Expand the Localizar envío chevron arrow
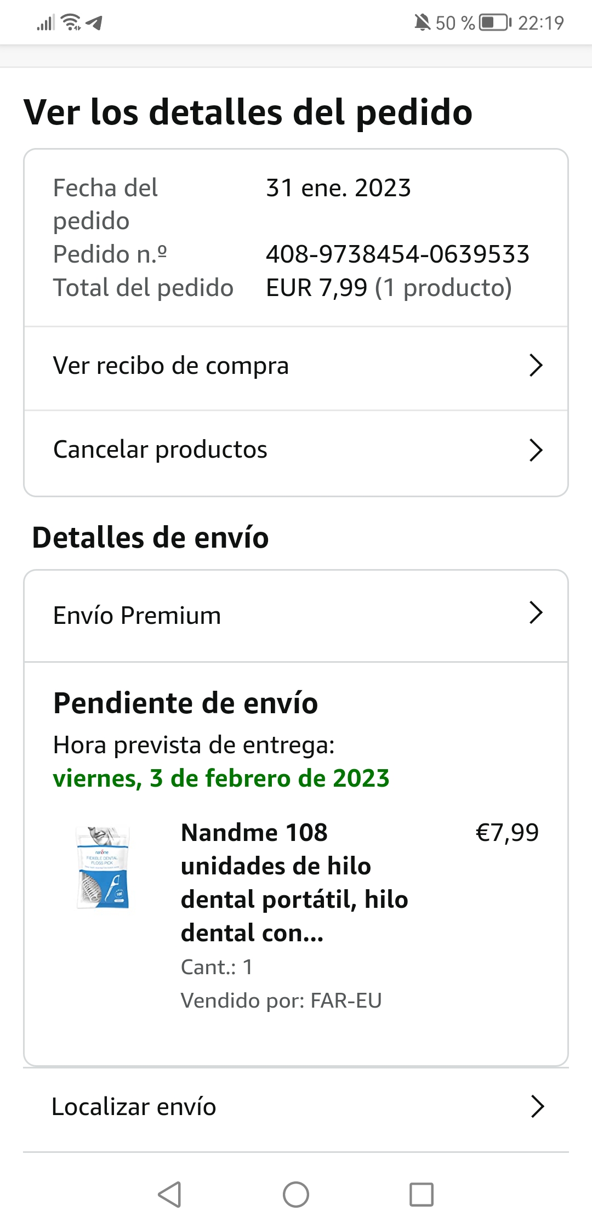 pyautogui.click(x=537, y=1106)
